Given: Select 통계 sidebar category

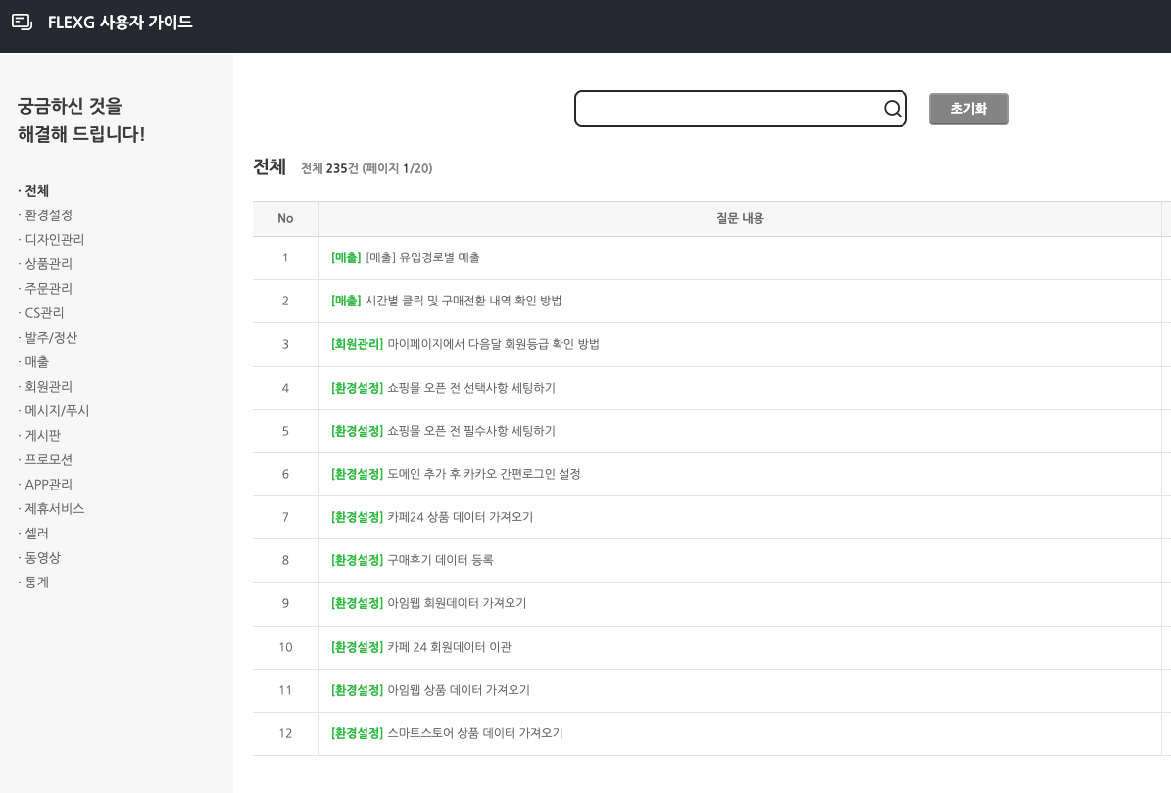Looking at the screenshot, I should pyautogui.click(x=37, y=583).
